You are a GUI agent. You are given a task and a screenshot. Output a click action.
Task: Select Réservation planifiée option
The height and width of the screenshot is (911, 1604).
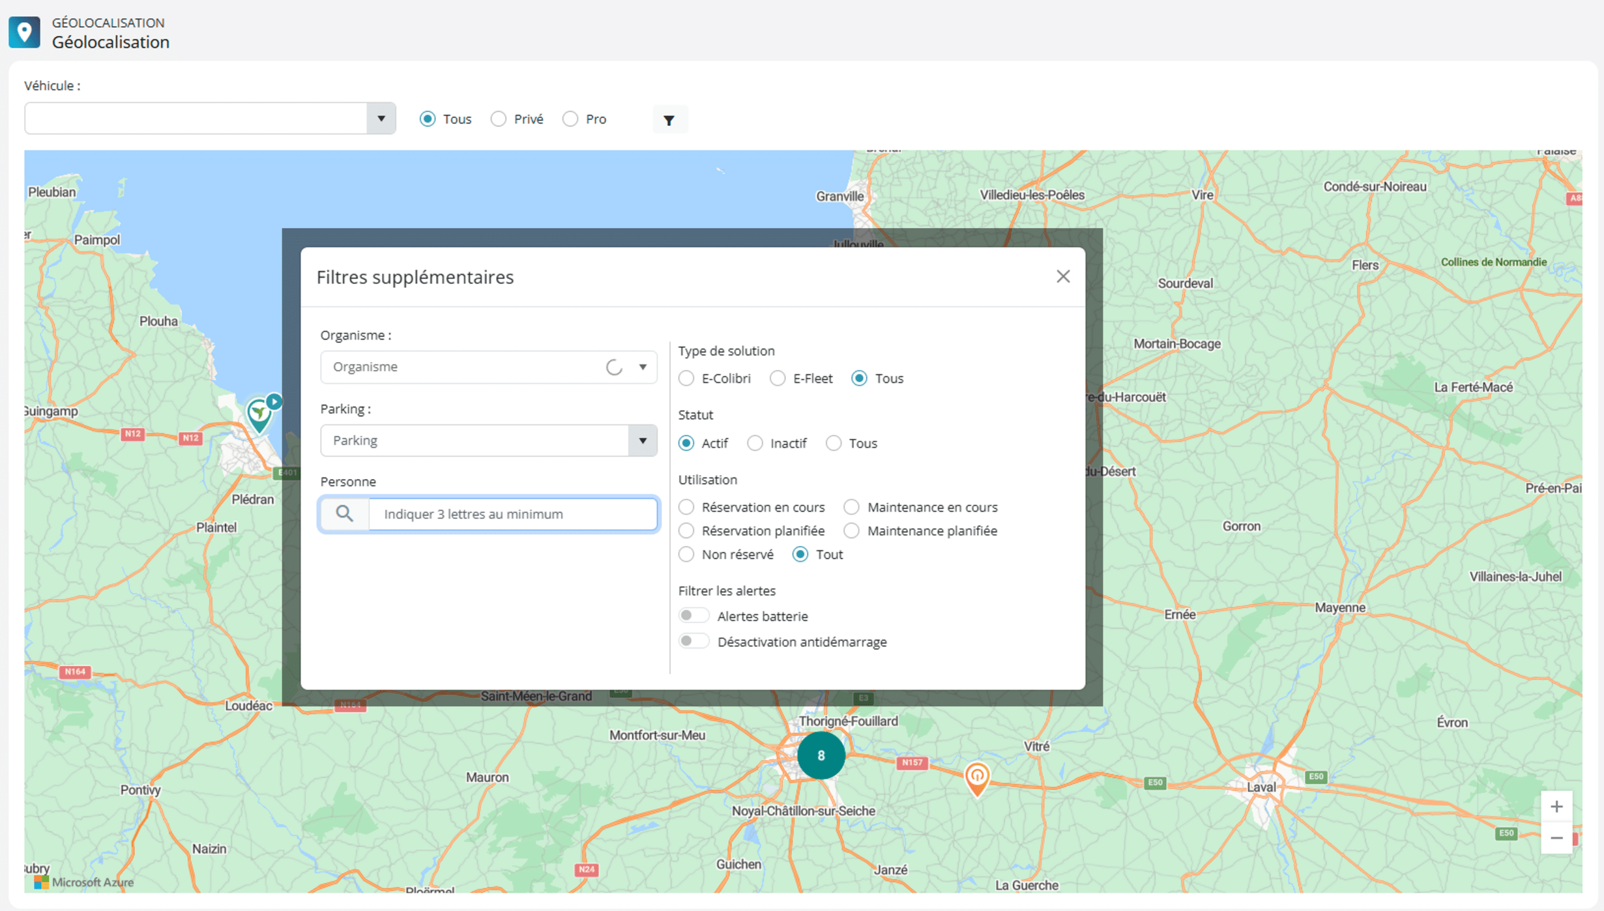(x=686, y=531)
